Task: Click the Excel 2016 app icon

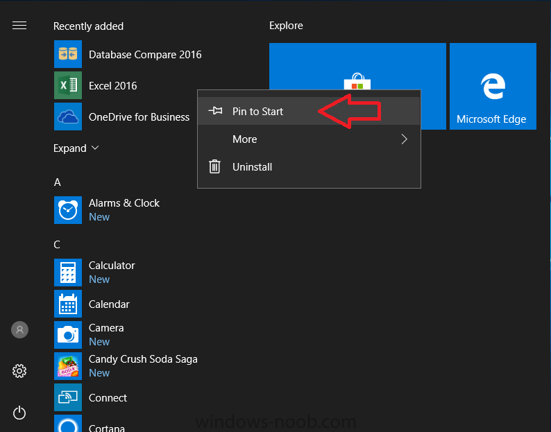Action: pyautogui.click(x=68, y=85)
